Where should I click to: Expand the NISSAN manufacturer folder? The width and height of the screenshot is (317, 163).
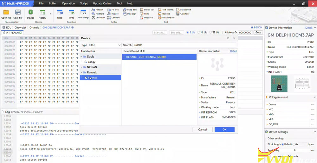pos(81,67)
